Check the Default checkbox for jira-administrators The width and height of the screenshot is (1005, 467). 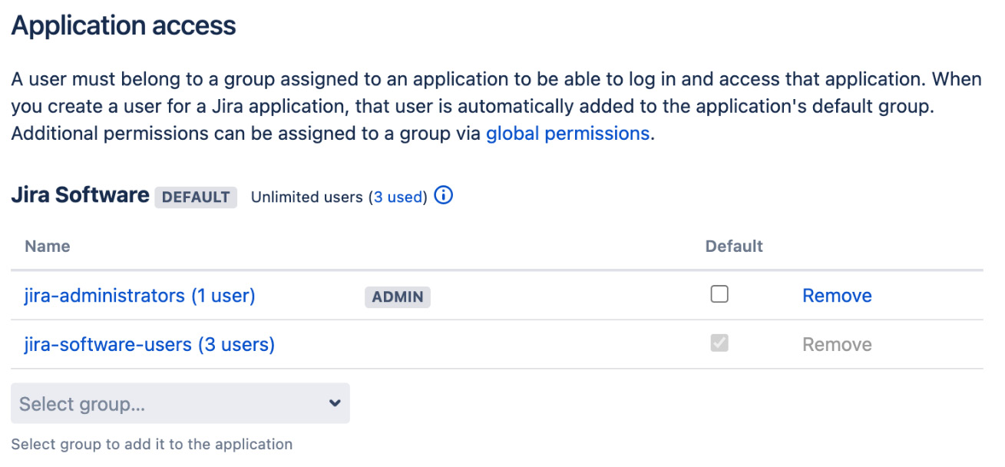[719, 293]
